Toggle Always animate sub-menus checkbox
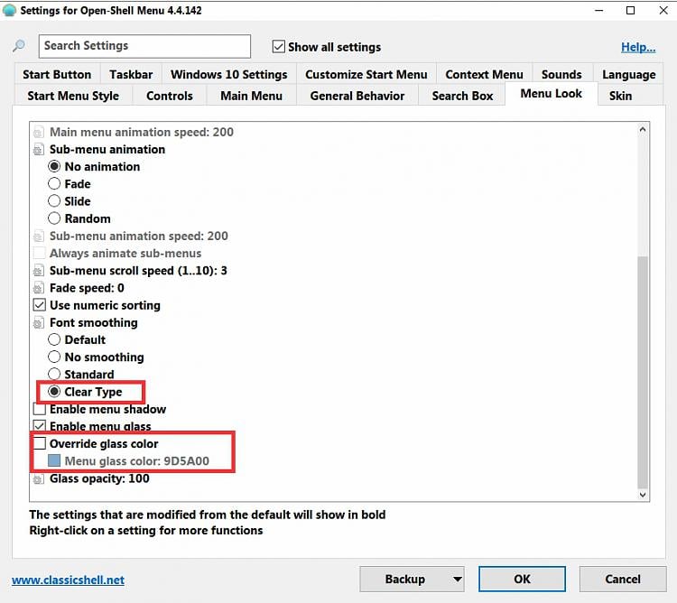This screenshot has height=603, width=677. pyautogui.click(x=40, y=253)
